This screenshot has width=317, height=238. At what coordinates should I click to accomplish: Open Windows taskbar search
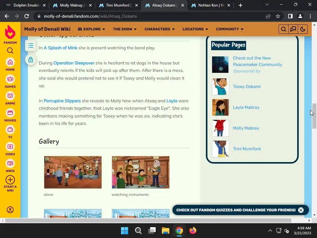click(138, 231)
